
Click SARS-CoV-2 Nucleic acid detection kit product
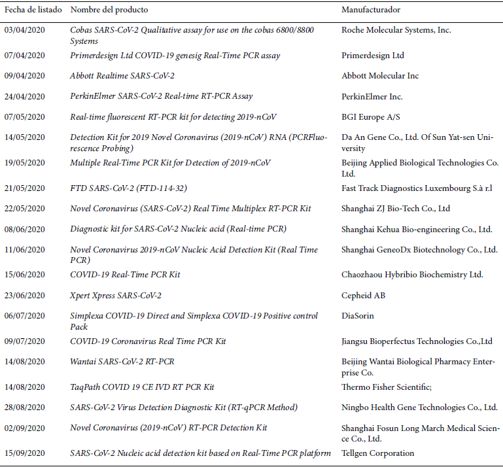click(x=201, y=453)
